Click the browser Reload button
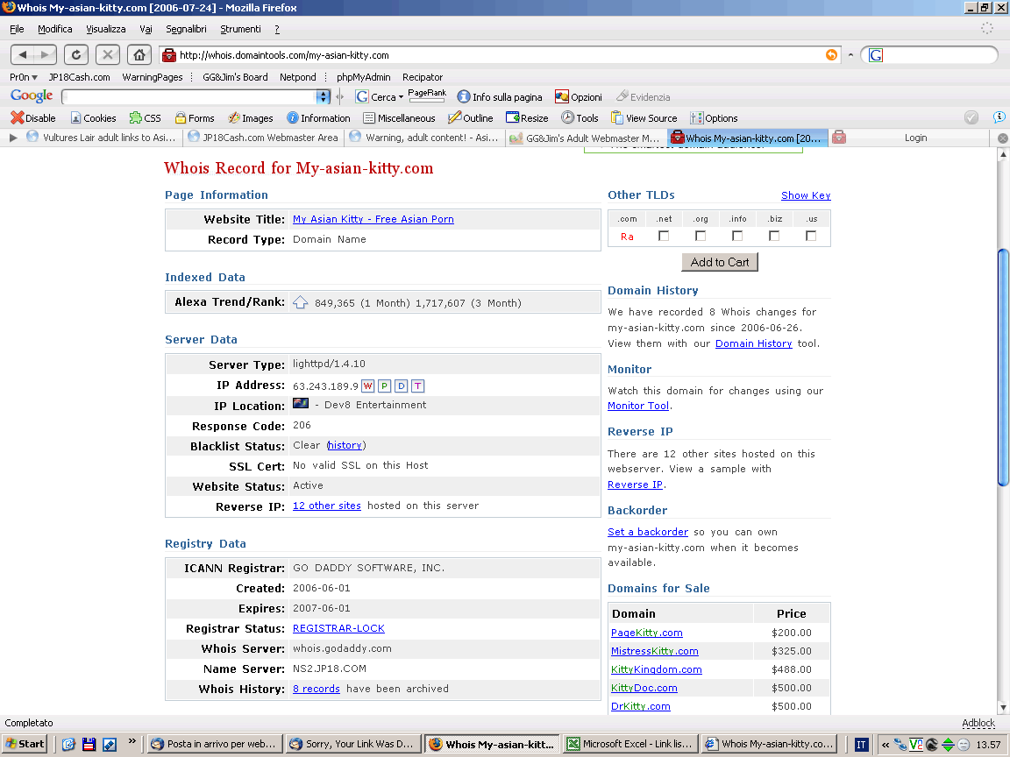The width and height of the screenshot is (1010, 757). click(76, 54)
